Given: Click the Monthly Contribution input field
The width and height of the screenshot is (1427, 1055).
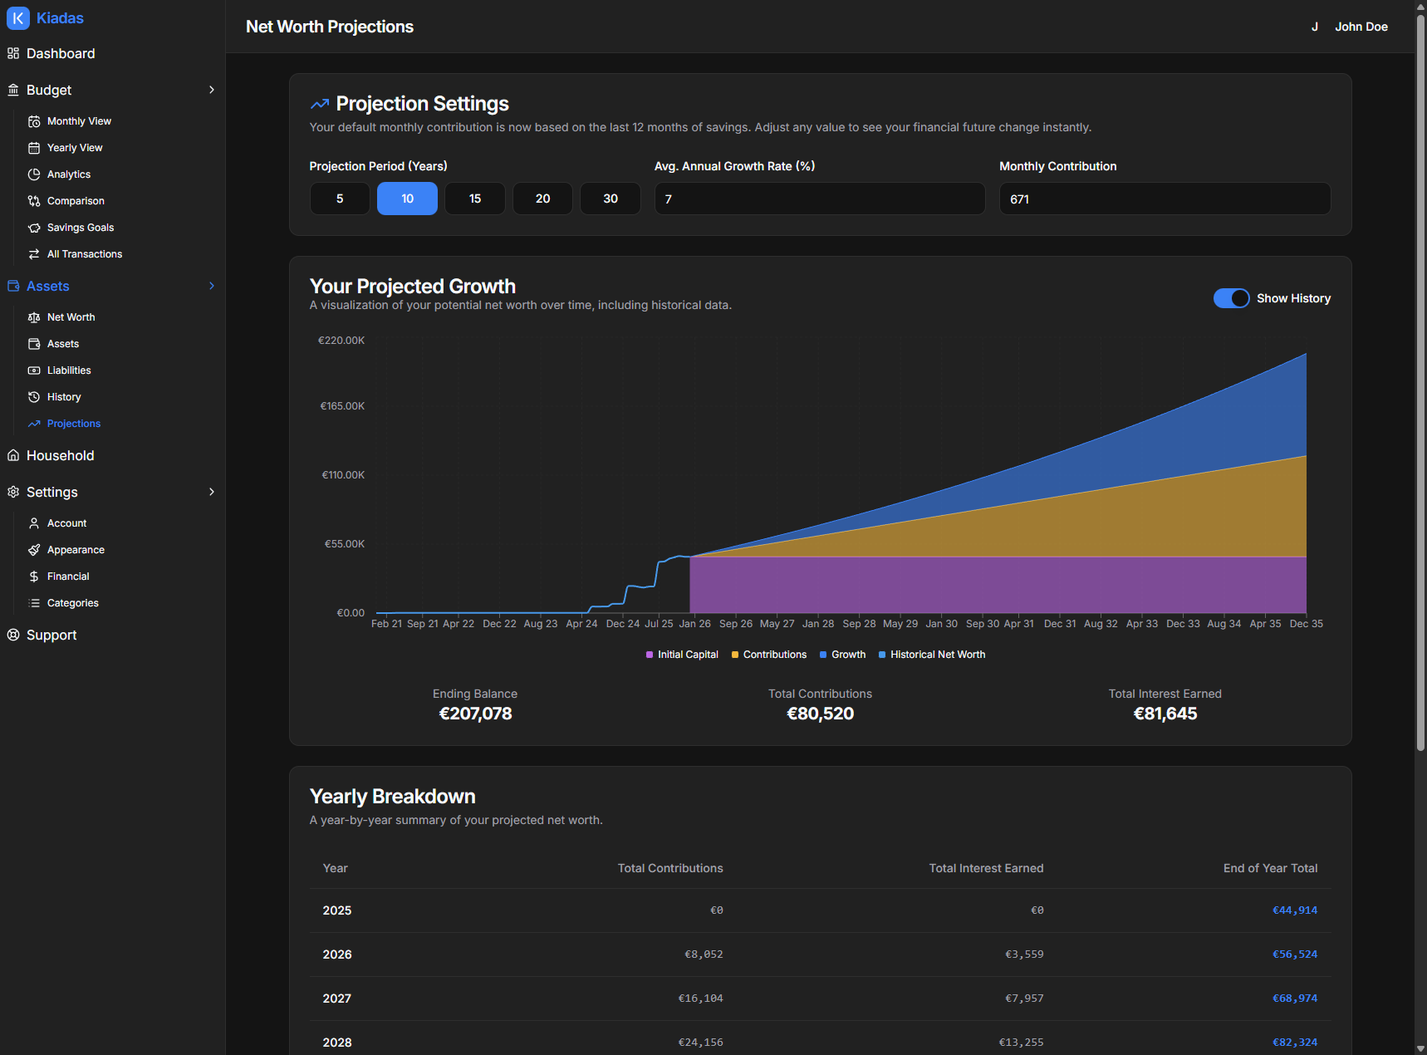Looking at the screenshot, I should (1165, 199).
